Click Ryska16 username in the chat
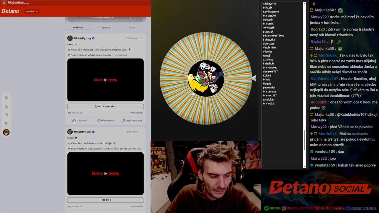The width and height of the screenshot is (379, 213). (x=318, y=42)
